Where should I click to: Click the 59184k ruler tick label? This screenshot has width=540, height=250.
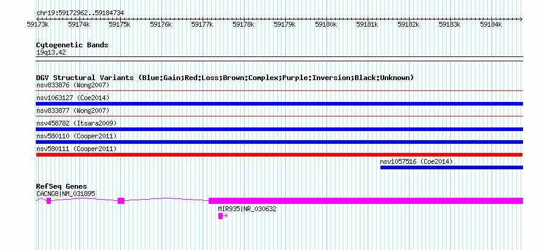(491, 24)
